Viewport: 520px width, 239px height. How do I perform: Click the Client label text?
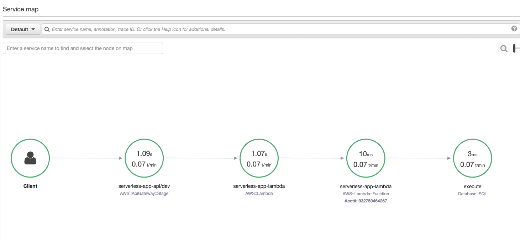pos(30,186)
